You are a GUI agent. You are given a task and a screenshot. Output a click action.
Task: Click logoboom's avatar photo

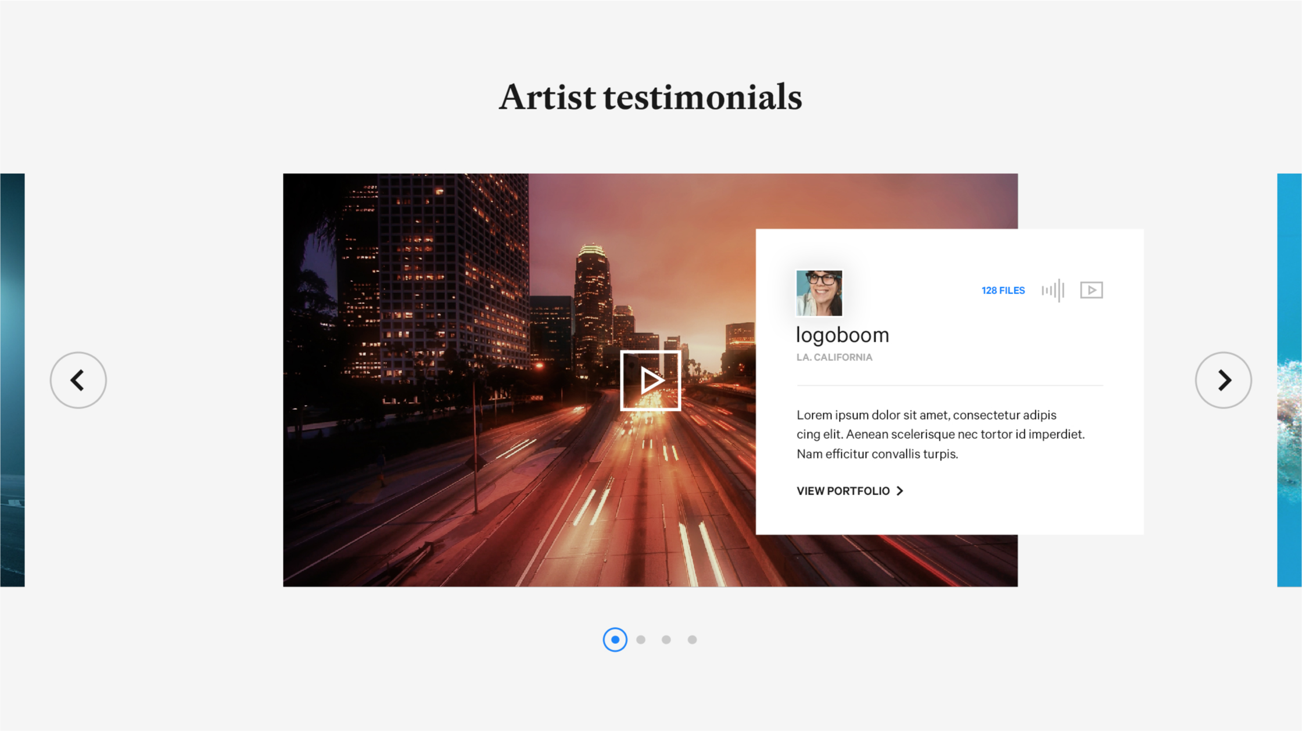tap(819, 293)
